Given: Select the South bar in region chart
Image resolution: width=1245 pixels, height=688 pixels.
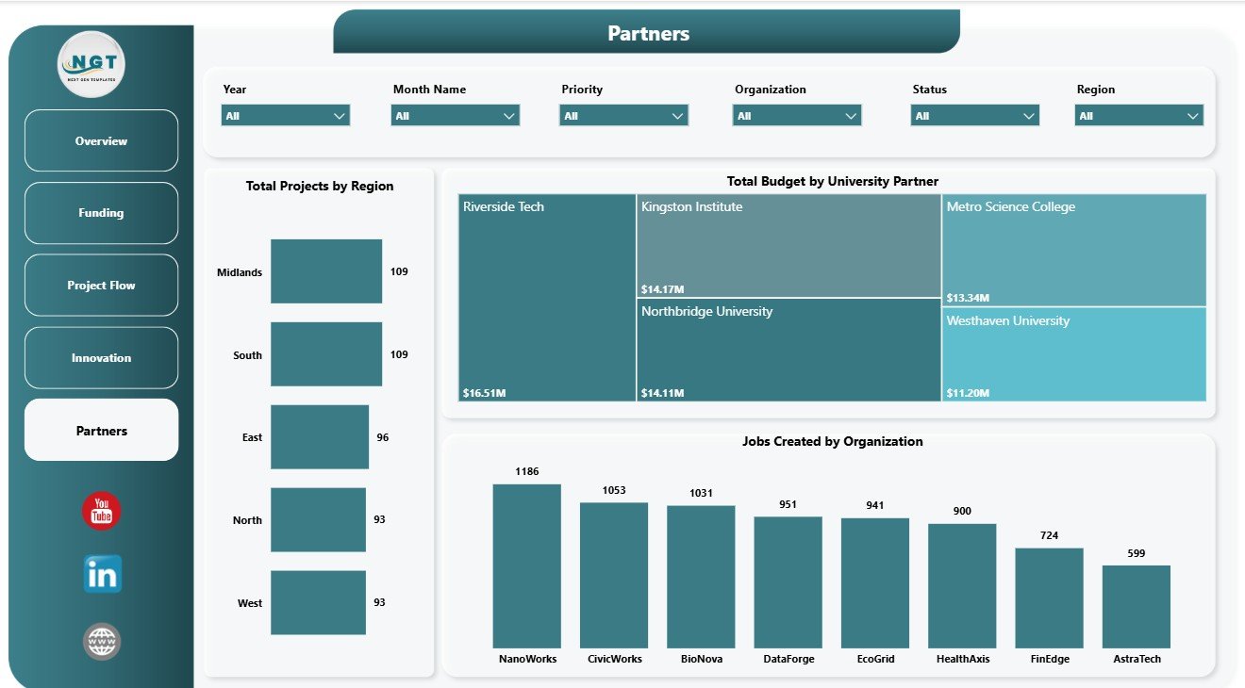Looking at the screenshot, I should tap(326, 354).
